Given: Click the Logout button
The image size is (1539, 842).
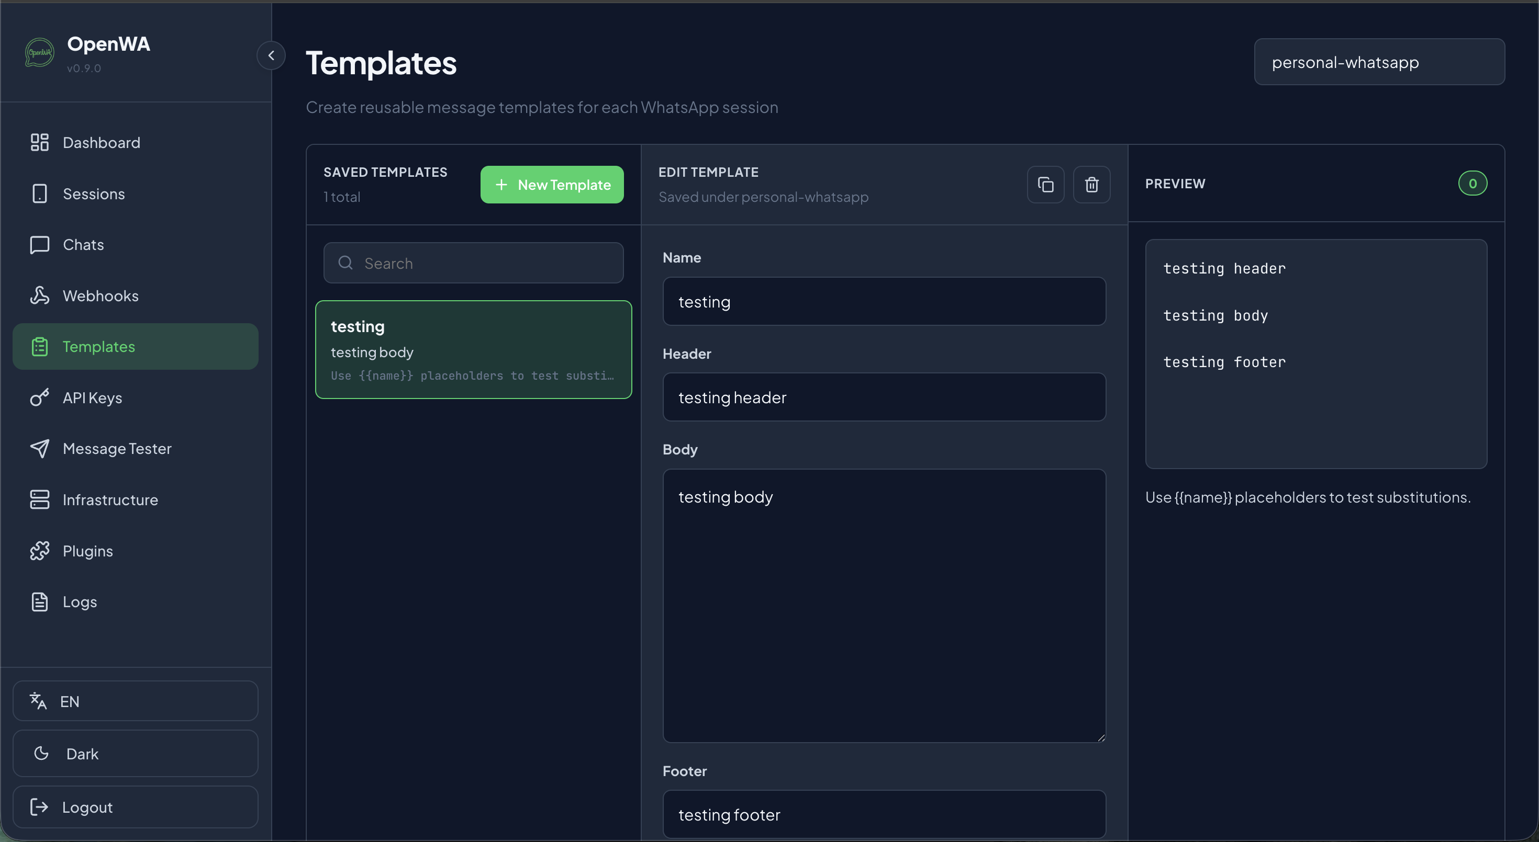Looking at the screenshot, I should tap(136, 807).
